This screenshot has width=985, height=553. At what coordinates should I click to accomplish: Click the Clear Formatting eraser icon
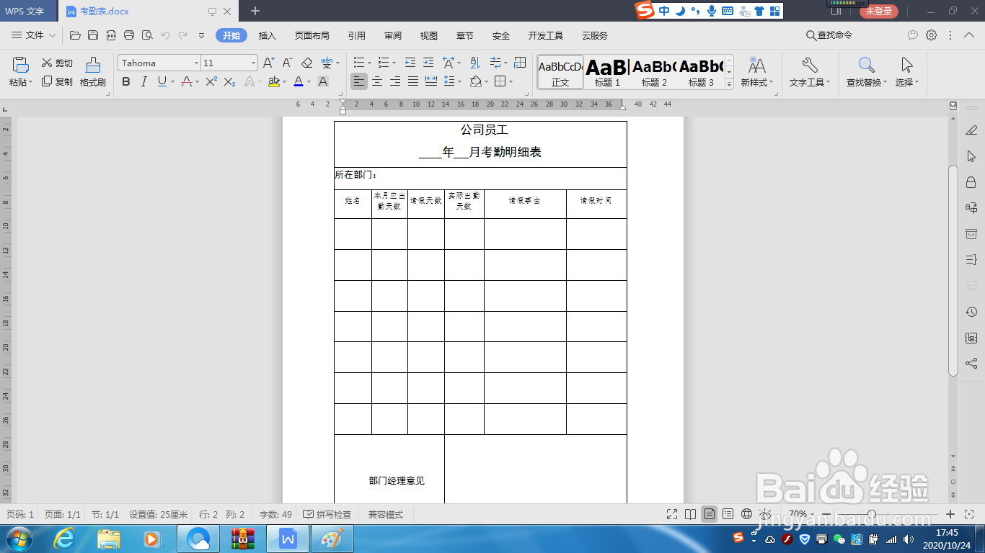(306, 63)
